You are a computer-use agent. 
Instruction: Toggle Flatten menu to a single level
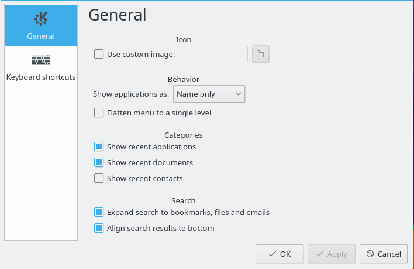coord(99,113)
